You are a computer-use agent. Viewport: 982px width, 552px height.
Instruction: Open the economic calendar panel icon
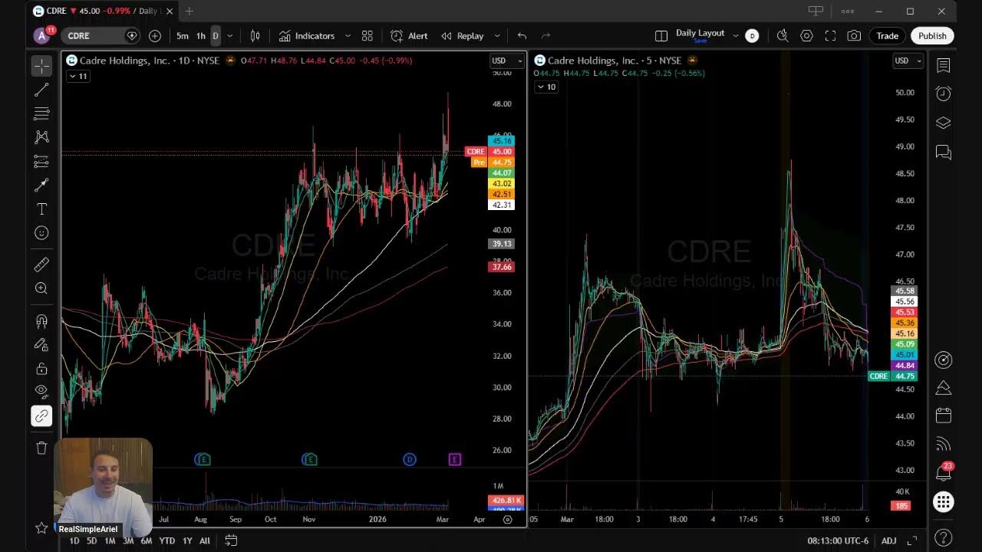pyautogui.click(x=944, y=416)
